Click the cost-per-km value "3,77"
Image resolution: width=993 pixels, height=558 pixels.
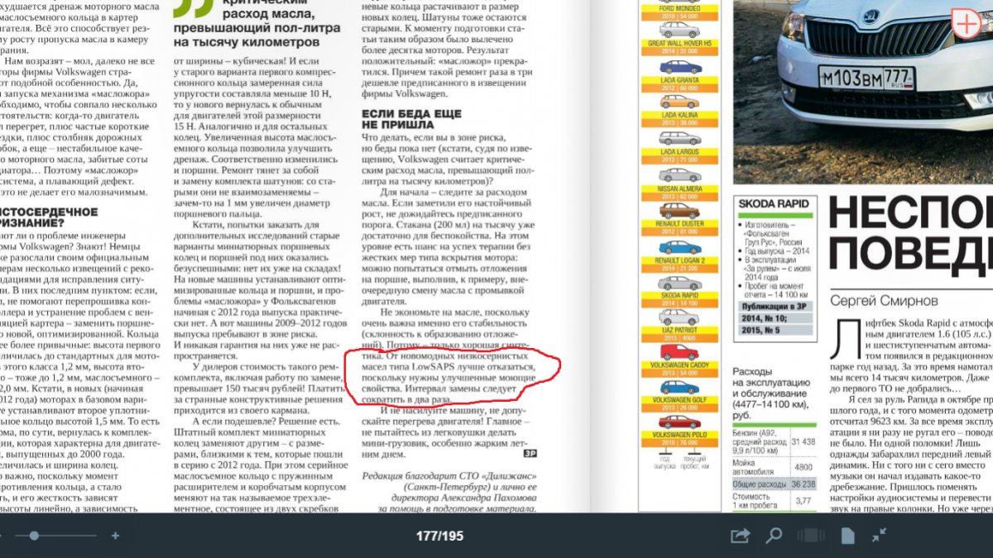pyautogui.click(x=803, y=500)
